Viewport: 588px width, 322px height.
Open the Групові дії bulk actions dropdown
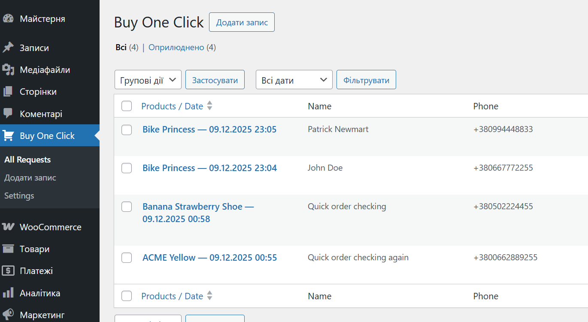148,80
